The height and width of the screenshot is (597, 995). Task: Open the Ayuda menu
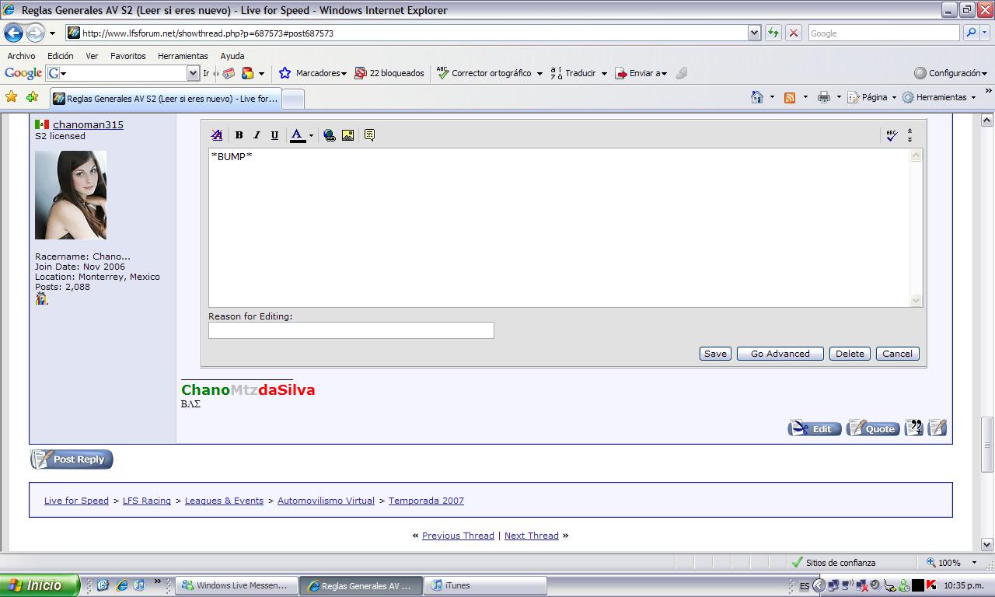coord(232,56)
